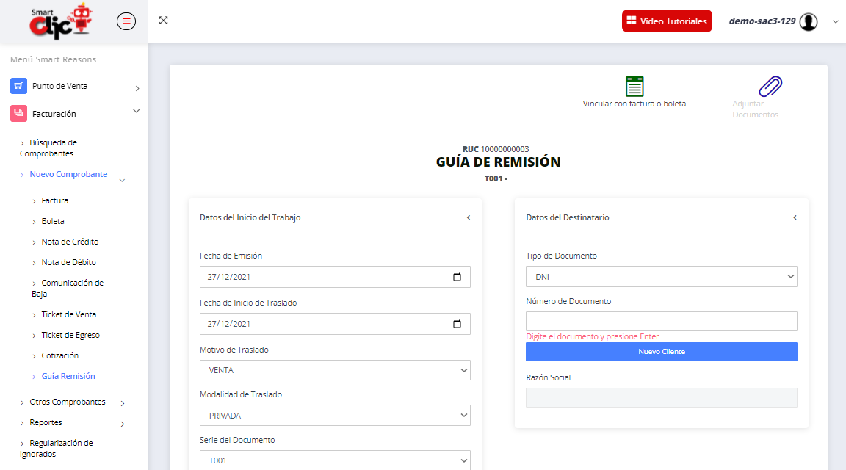Click the Video Tutoriales button
Image resolution: width=846 pixels, height=470 pixels.
coord(667,21)
